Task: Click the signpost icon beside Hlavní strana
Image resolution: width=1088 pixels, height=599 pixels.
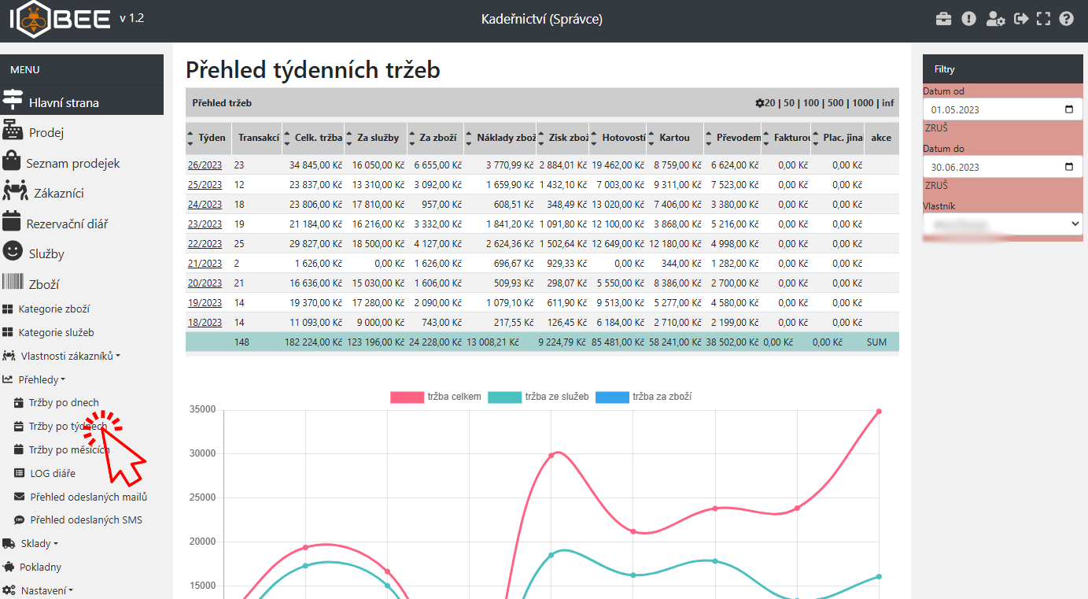Action: click(13, 101)
